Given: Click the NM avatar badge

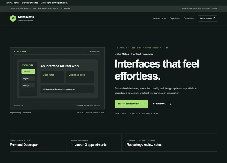Looking at the screenshot, I should (x=13, y=18).
